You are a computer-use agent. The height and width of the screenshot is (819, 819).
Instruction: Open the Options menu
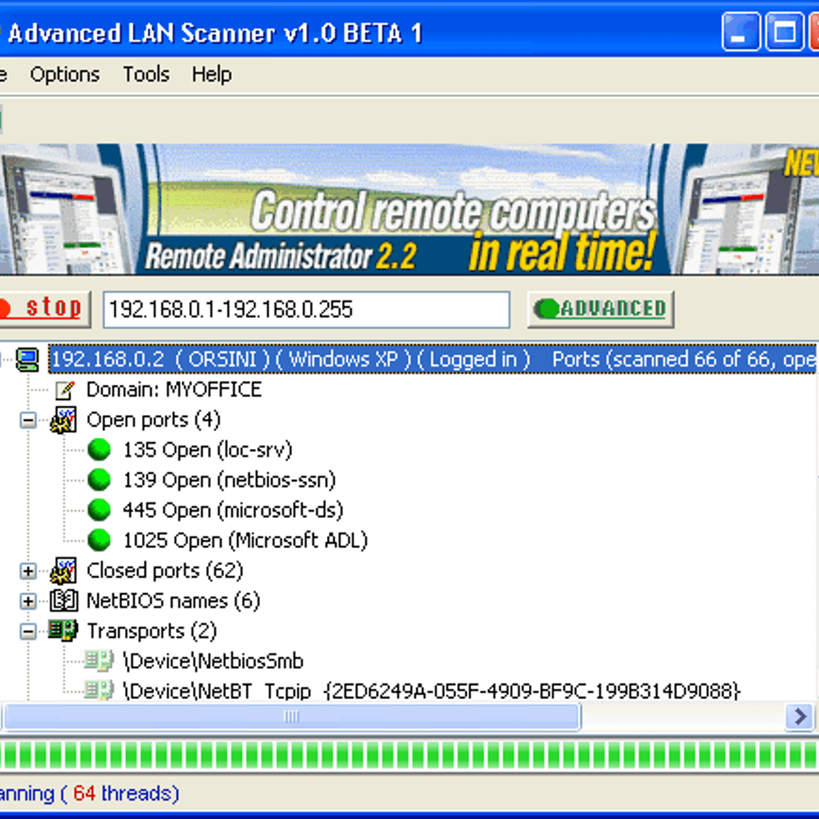pyautogui.click(x=64, y=74)
